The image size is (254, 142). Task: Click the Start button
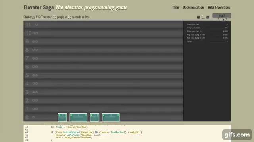(221, 16)
